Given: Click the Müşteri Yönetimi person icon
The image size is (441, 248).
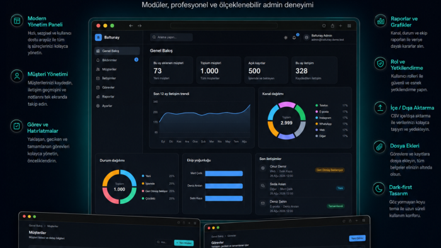Looking at the screenshot, I should pos(17,76).
